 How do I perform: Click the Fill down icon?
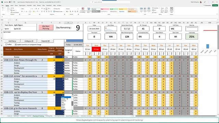(x=153, y=10)
